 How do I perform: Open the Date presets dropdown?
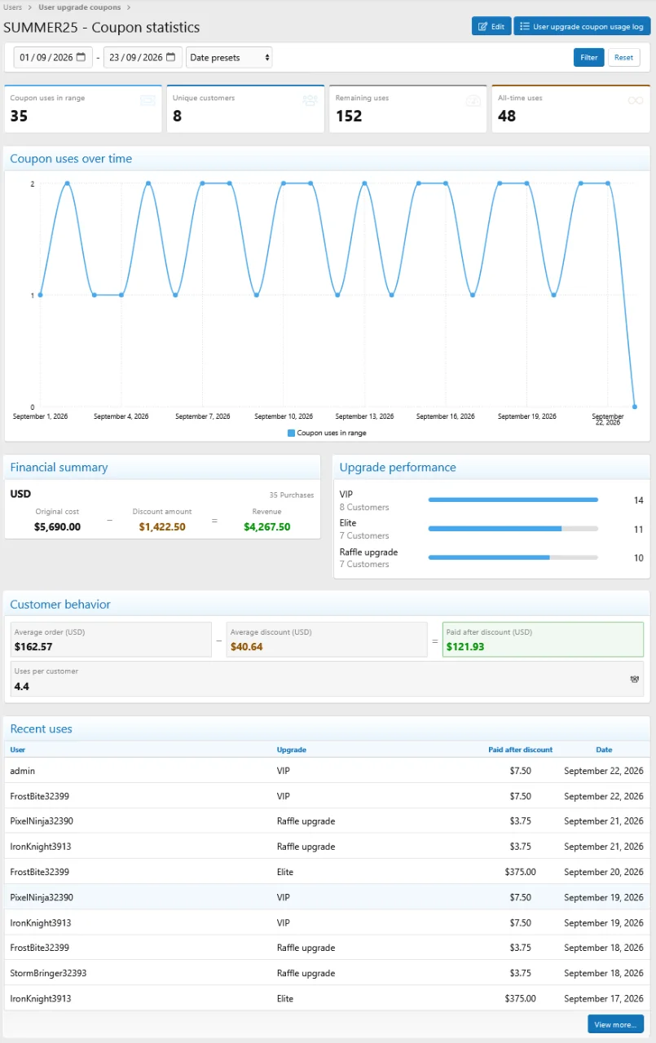click(x=229, y=57)
